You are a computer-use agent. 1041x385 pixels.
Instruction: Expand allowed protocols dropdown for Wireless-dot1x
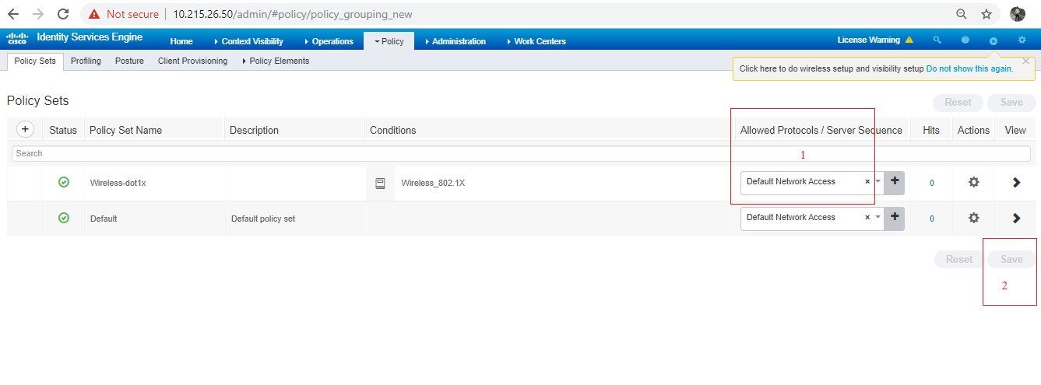click(878, 182)
